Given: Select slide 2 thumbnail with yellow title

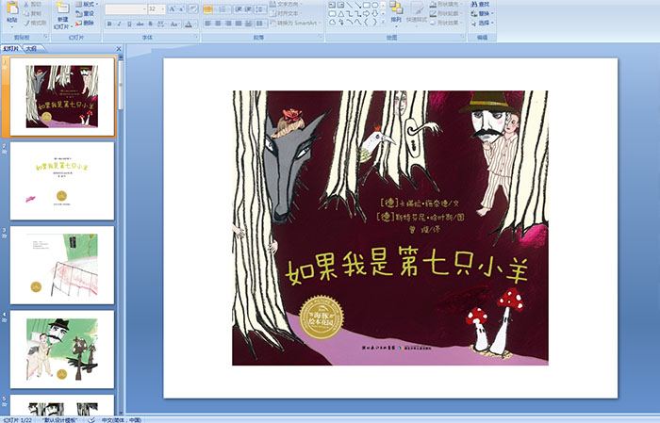Looking at the screenshot, I should 62,181.
